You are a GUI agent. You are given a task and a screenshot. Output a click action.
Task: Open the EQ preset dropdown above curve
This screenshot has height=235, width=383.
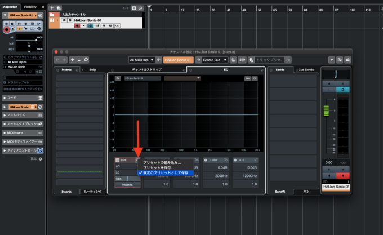[x=182, y=78]
